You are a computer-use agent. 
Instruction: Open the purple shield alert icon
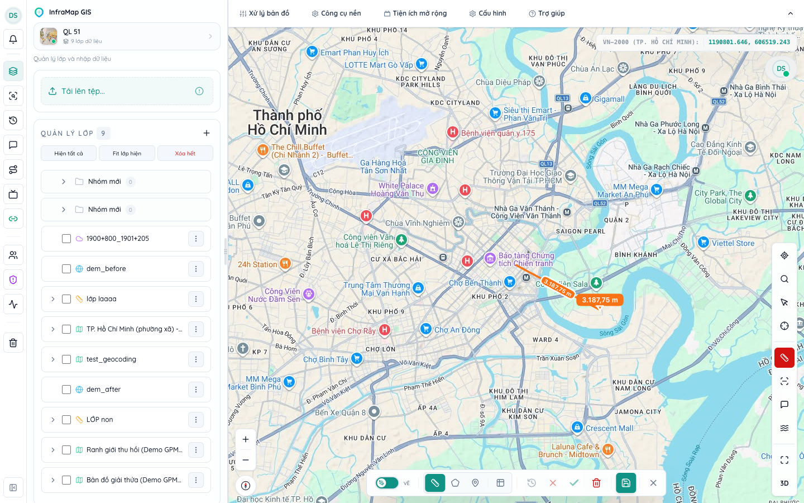pyautogui.click(x=13, y=280)
